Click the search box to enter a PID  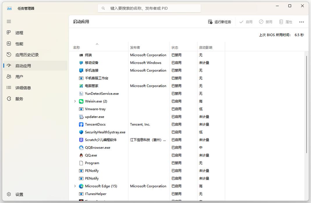click(x=149, y=8)
